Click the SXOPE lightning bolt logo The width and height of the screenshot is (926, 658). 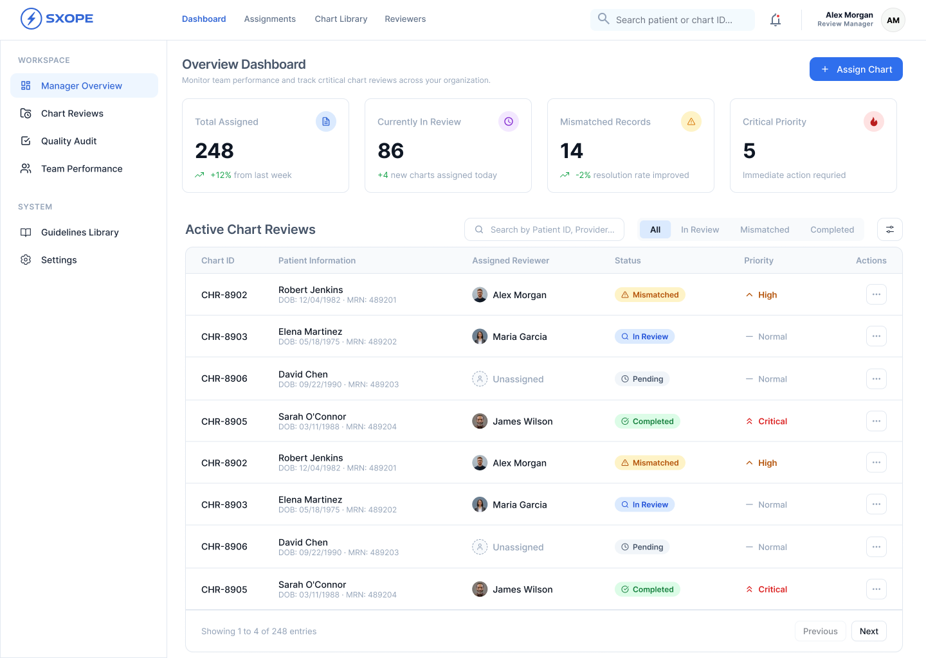pos(31,19)
